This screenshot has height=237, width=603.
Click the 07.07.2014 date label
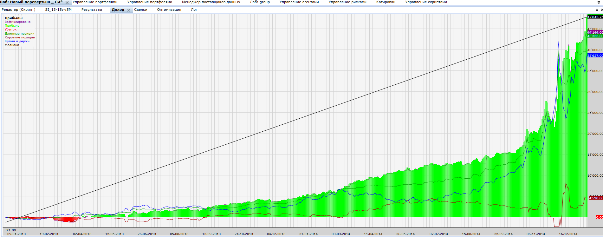pyautogui.click(x=439, y=234)
